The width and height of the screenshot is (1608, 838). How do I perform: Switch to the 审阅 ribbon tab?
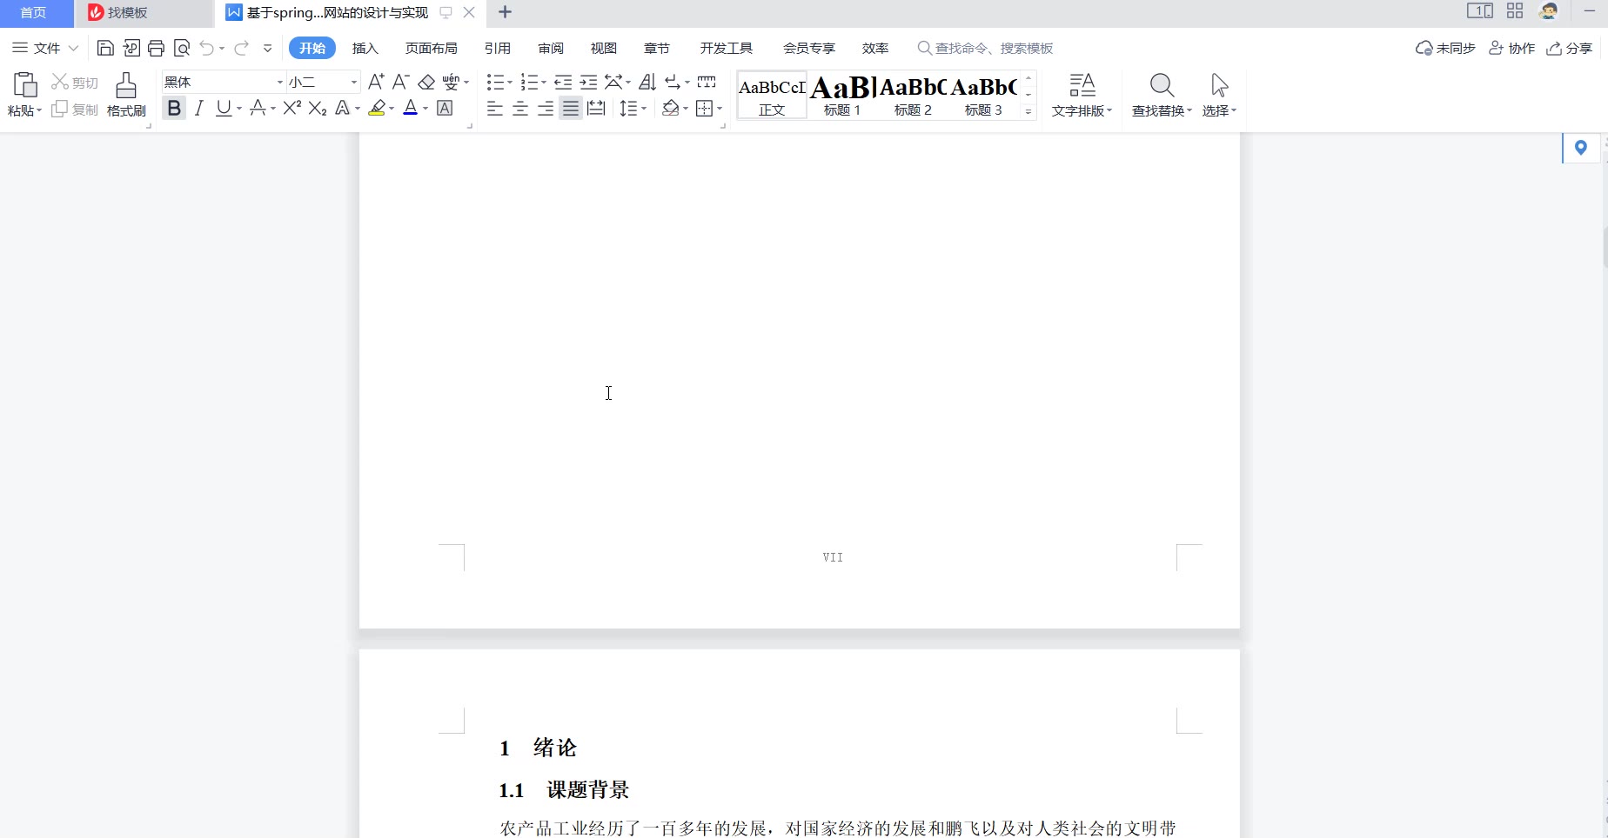[x=551, y=48]
